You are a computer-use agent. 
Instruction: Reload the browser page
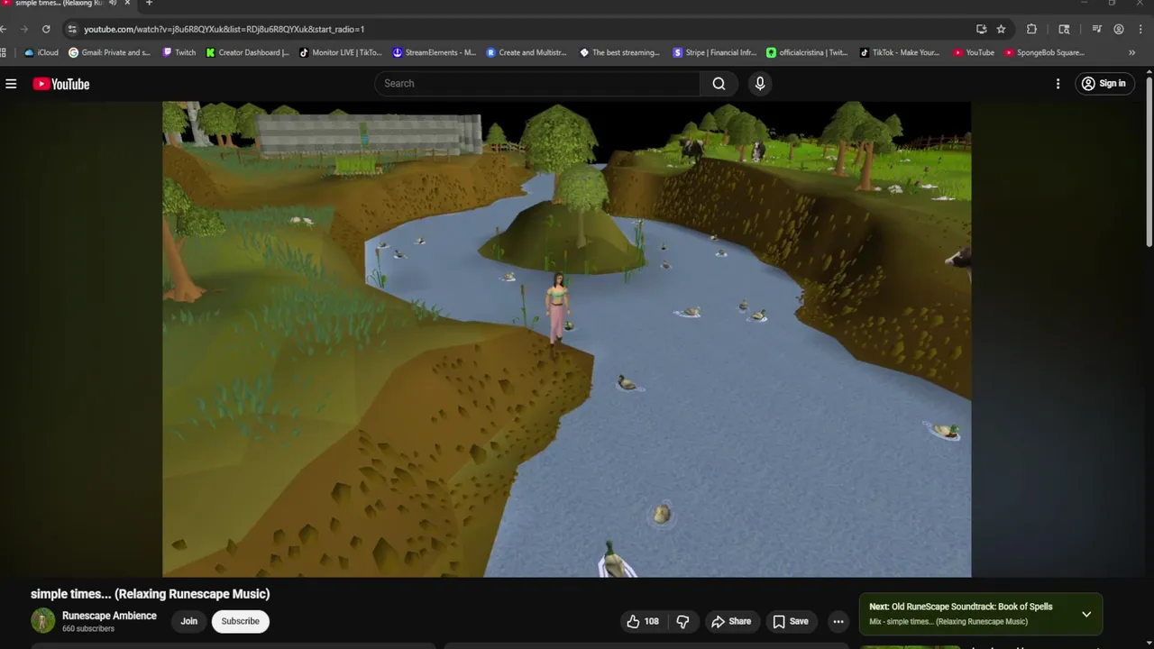(x=46, y=29)
